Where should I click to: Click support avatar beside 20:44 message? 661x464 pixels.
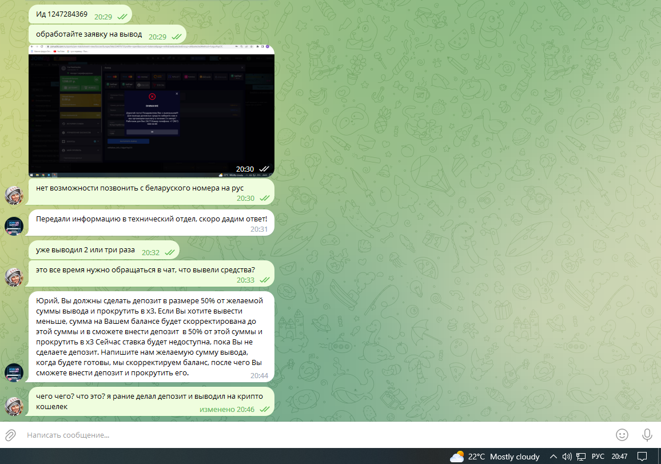[14, 372]
